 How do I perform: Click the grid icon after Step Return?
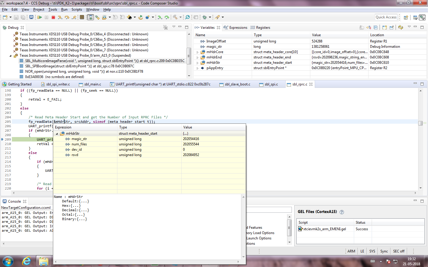click(x=82, y=17)
